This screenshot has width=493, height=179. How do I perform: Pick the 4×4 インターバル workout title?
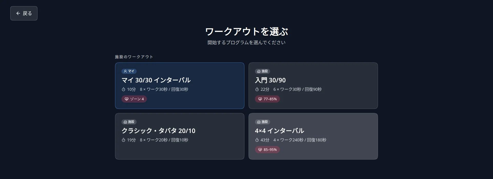pos(280,131)
